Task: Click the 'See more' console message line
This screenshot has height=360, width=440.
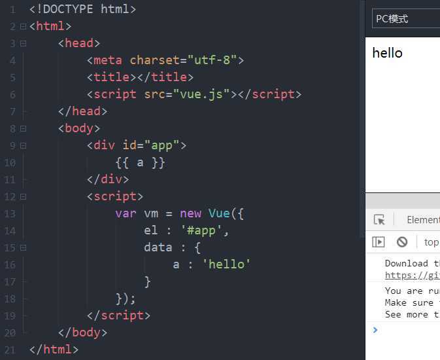Action: (412, 314)
